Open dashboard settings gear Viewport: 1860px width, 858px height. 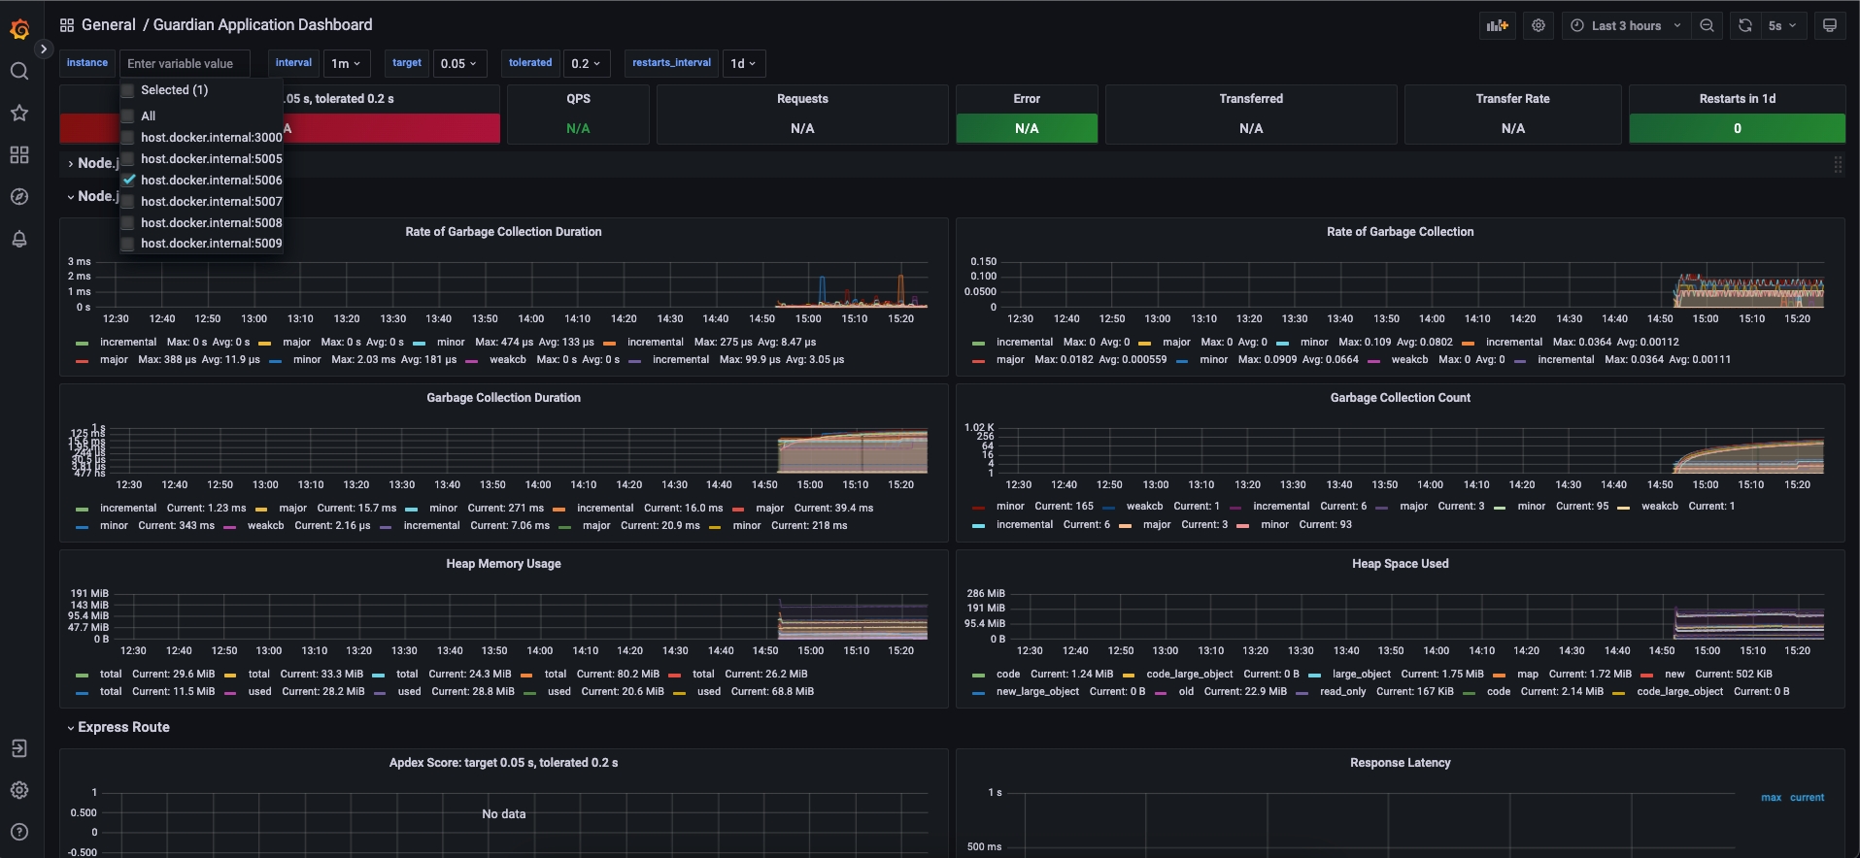(1539, 26)
